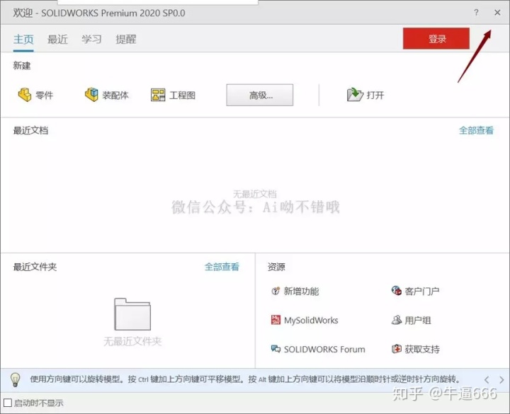Viewport: 510px width, 414px height.
Task: Click the question mark help icon
Action: pyautogui.click(x=476, y=13)
